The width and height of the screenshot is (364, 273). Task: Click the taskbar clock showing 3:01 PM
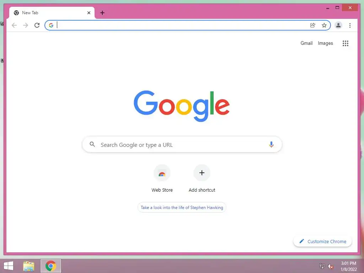point(348,266)
